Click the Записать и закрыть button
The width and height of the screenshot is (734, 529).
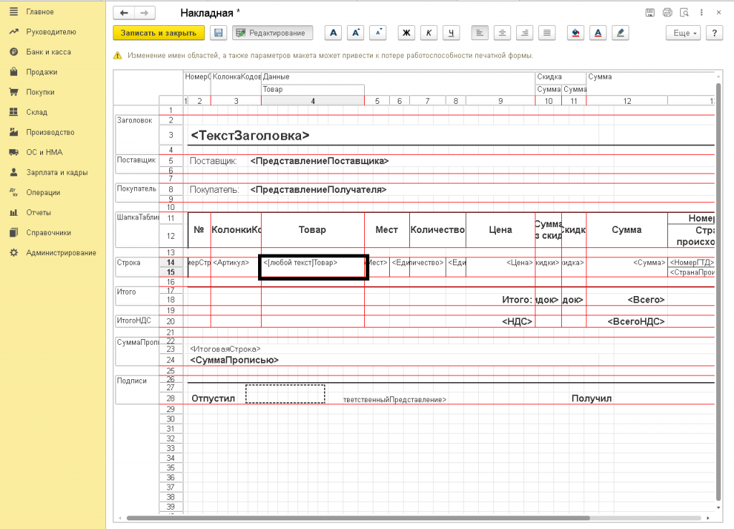click(158, 33)
